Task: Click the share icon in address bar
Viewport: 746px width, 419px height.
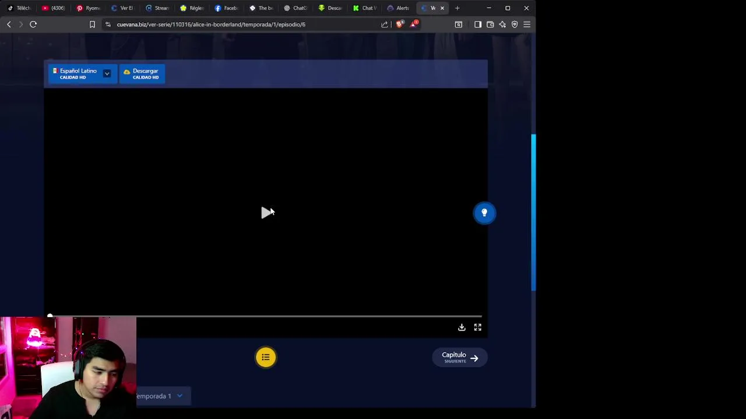Action: click(x=385, y=24)
